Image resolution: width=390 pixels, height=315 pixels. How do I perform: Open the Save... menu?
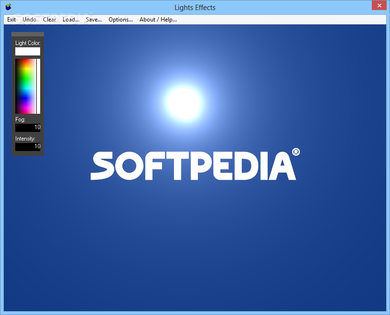tap(94, 20)
